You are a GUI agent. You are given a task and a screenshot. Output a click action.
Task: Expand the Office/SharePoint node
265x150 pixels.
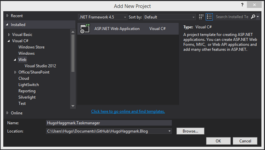coord(15,72)
